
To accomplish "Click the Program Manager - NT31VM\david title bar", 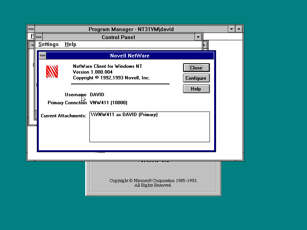I will click(131, 29).
